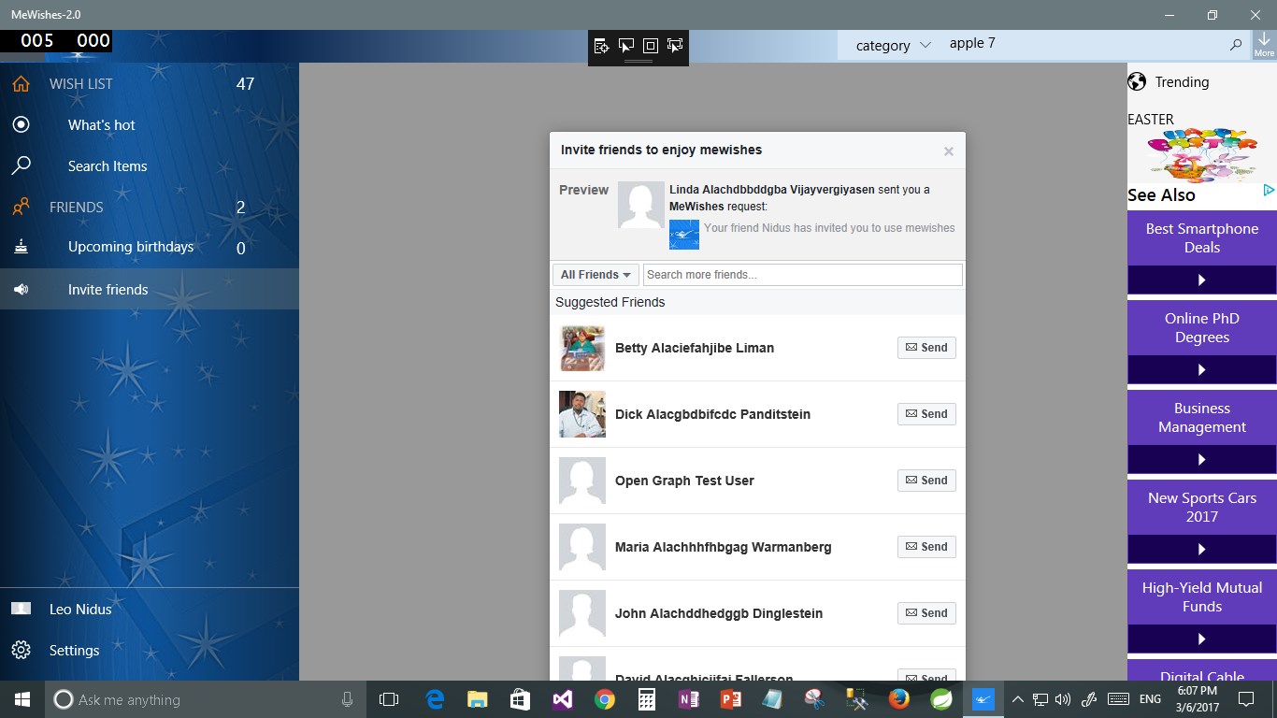This screenshot has width=1277, height=718.
Task: Click the volume speaker tray icon
Action: click(1063, 699)
